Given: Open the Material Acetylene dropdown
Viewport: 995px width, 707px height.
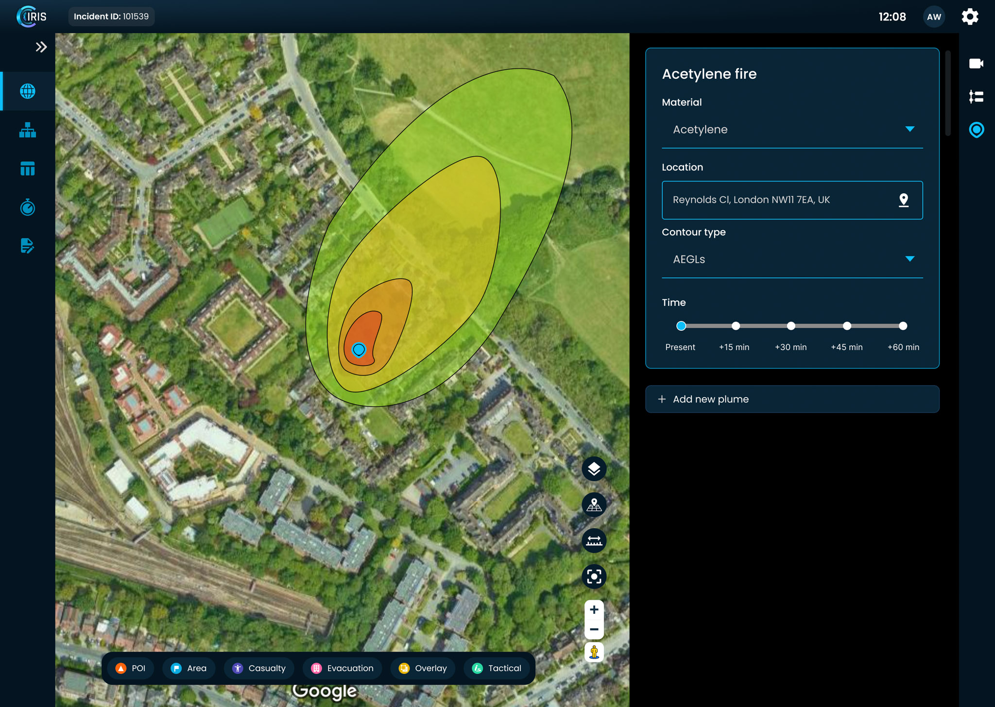Looking at the screenshot, I should 792,130.
